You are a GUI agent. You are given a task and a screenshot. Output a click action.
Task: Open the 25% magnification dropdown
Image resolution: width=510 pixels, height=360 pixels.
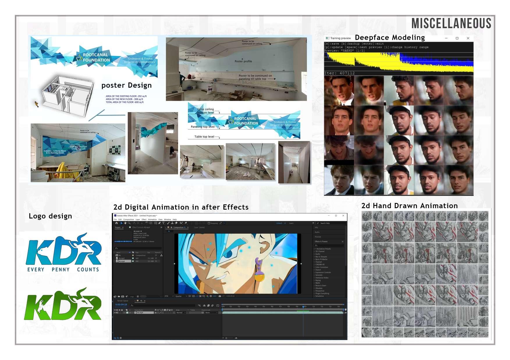click(x=169, y=296)
